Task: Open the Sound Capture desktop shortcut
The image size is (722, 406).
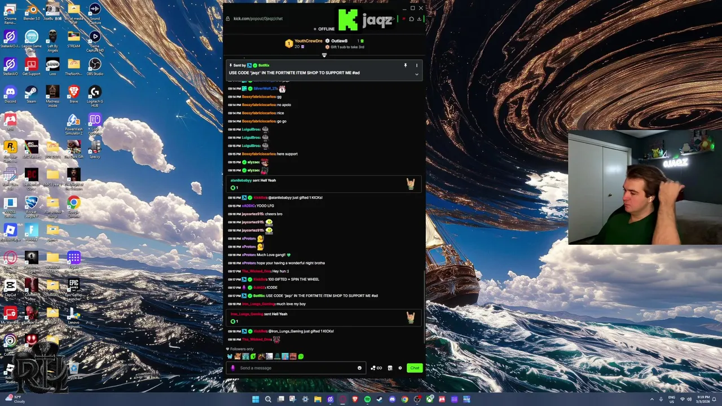Action: 95,12
